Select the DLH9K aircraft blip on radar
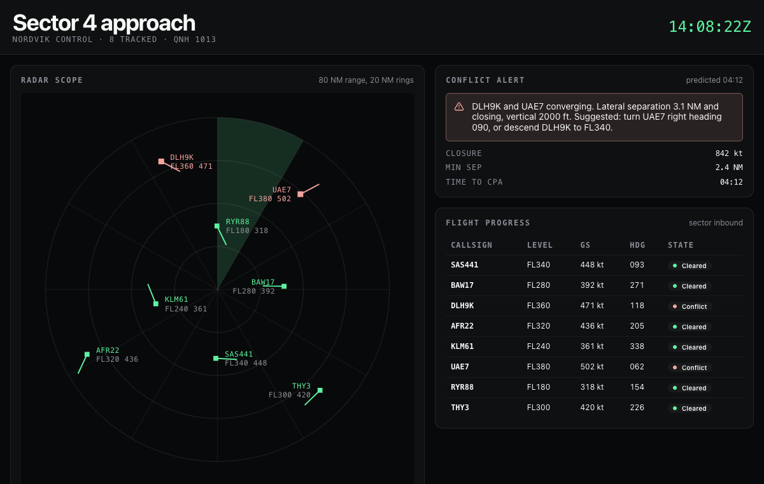Image resolution: width=764 pixels, height=484 pixels. tap(161, 161)
